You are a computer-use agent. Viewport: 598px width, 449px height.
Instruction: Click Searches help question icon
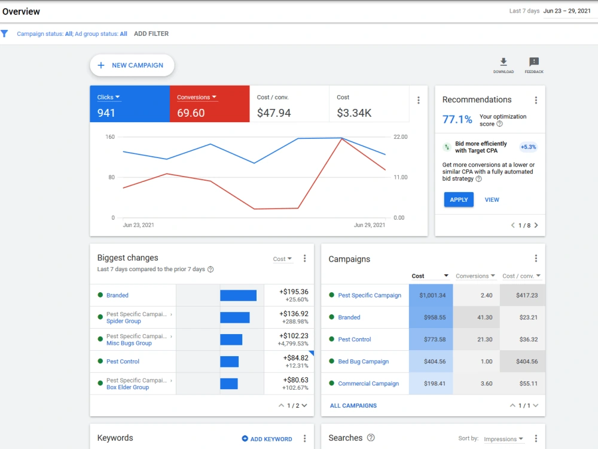tap(371, 438)
